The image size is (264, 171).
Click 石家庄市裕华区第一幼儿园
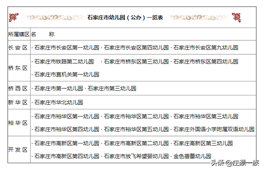67,116
